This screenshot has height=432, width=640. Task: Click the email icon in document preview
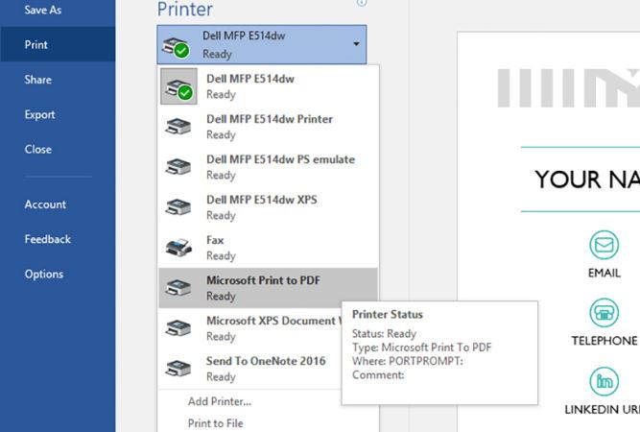point(604,246)
